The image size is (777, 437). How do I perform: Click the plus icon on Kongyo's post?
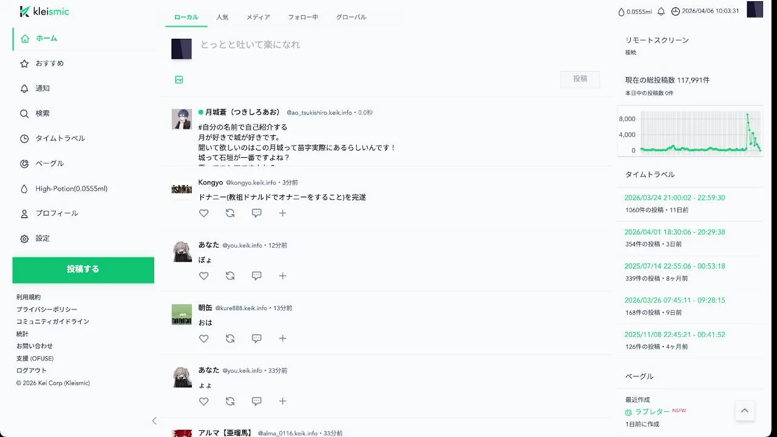pyautogui.click(x=282, y=213)
